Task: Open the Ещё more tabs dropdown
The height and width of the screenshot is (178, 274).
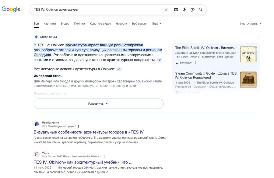Action: [156, 24]
